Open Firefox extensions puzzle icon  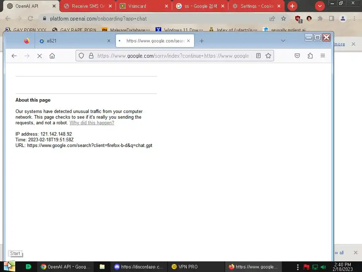point(310,56)
